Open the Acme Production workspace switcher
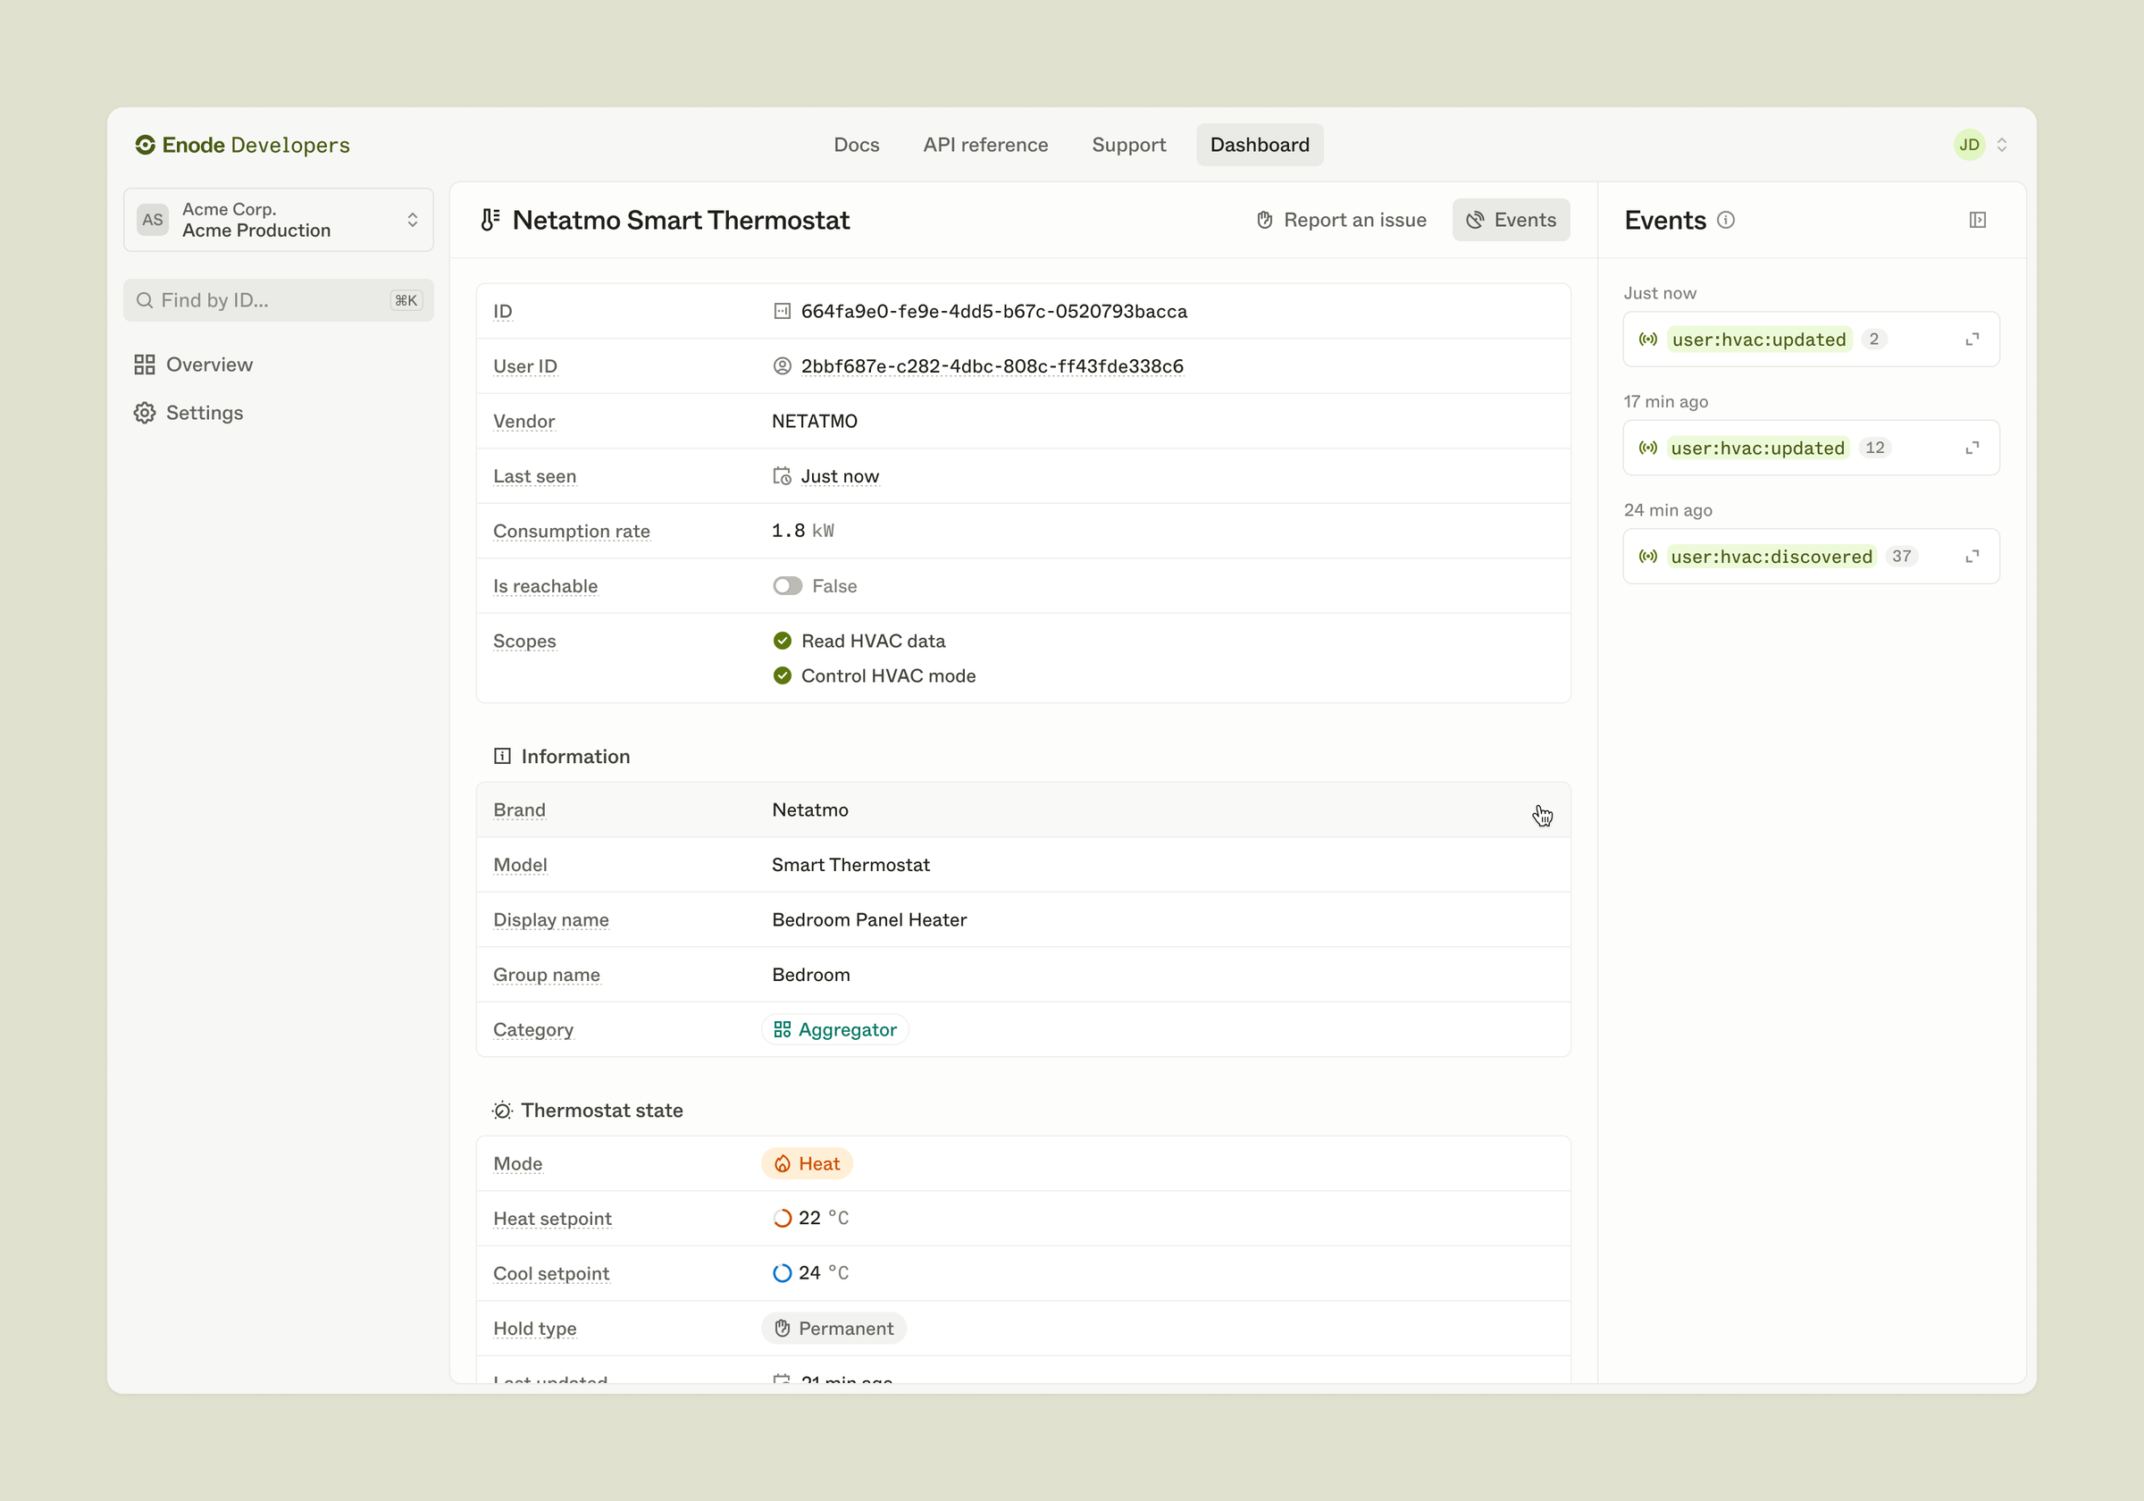The image size is (2144, 1501). tap(278, 220)
